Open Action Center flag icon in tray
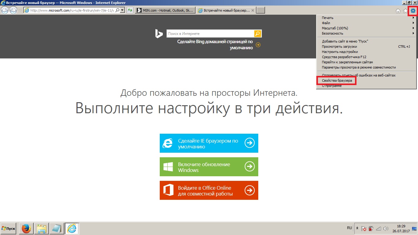Image resolution: width=418 pixels, height=235 pixels. (364, 229)
